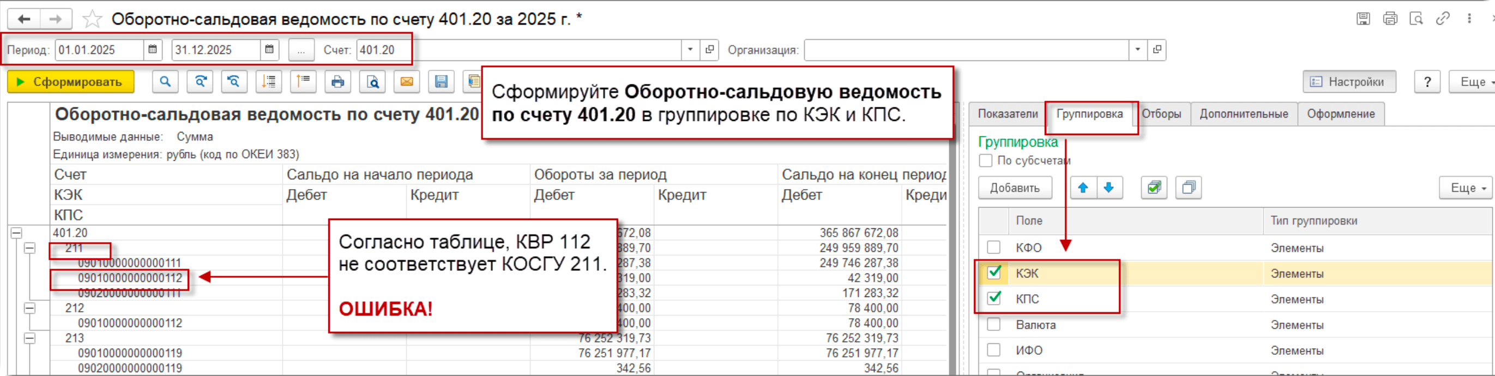Open the Организация dropdown arrow
1495x376 pixels.
pyautogui.click(x=1137, y=50)
